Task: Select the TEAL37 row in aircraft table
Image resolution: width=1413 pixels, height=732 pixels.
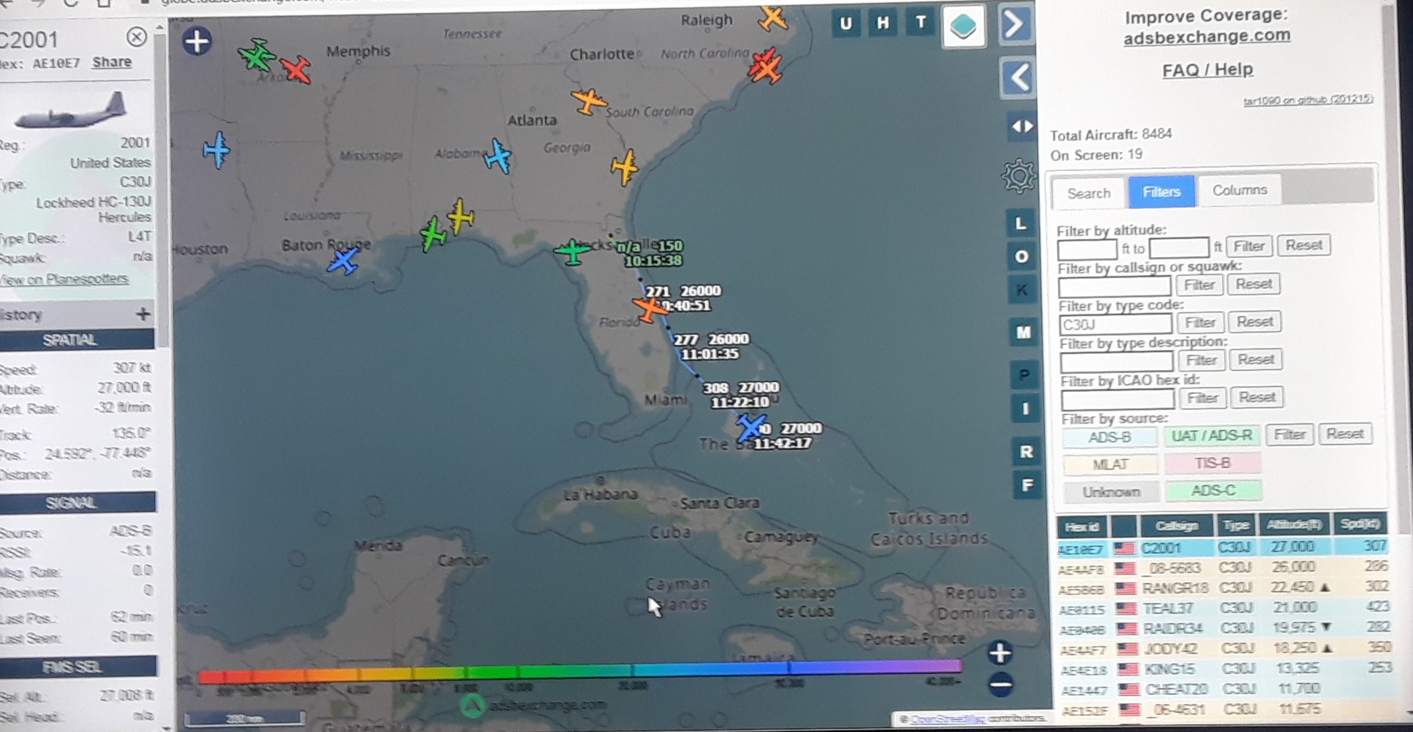Action: [x=1224, y=608]
